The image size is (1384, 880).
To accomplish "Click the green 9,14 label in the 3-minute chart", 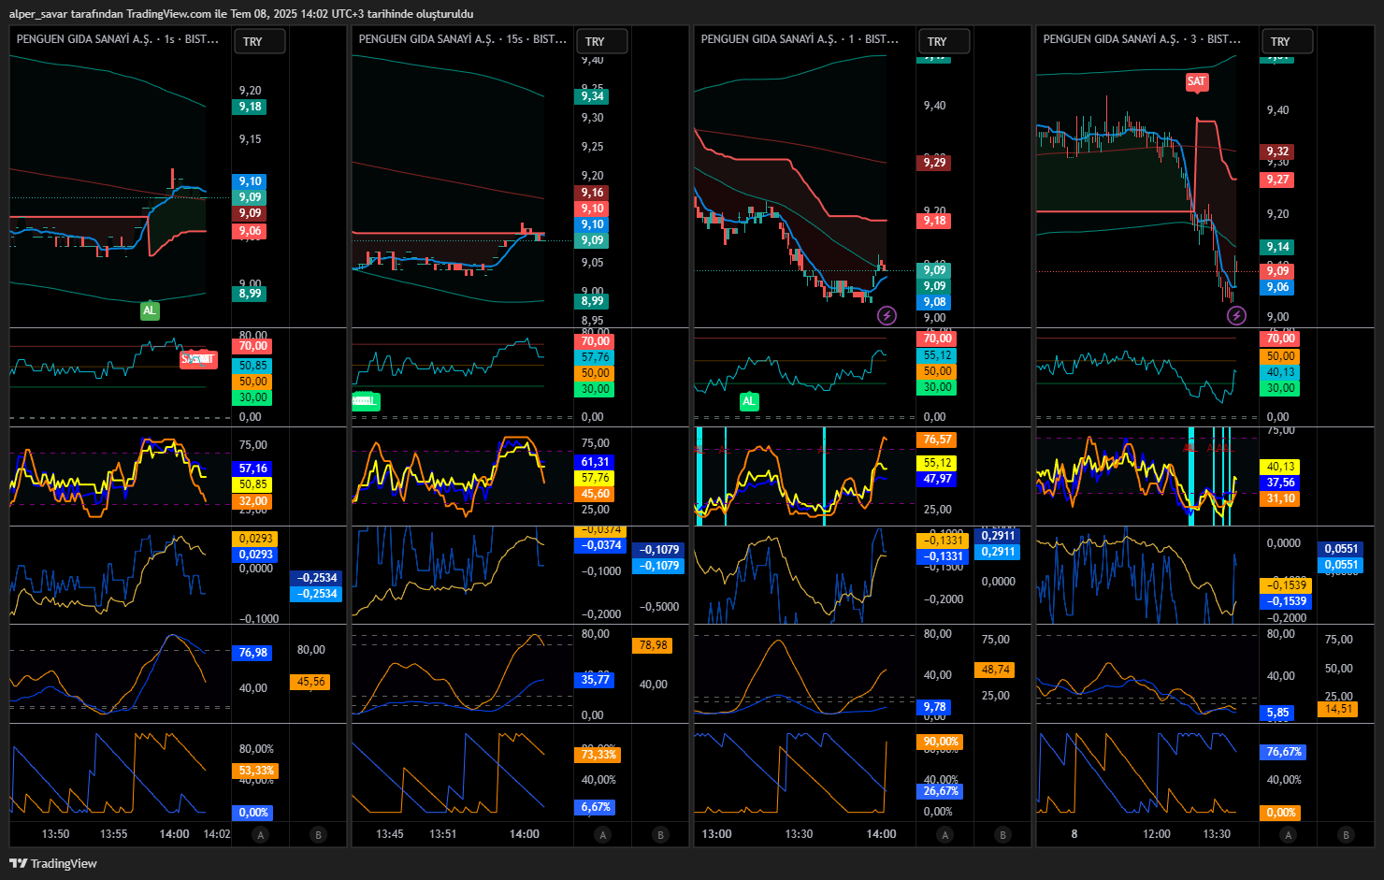I will click(x=1277, y=247).
